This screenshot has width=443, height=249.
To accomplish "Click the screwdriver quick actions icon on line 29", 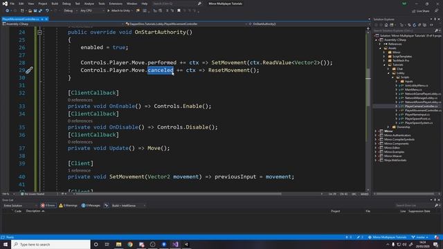I will pos(29,70).
